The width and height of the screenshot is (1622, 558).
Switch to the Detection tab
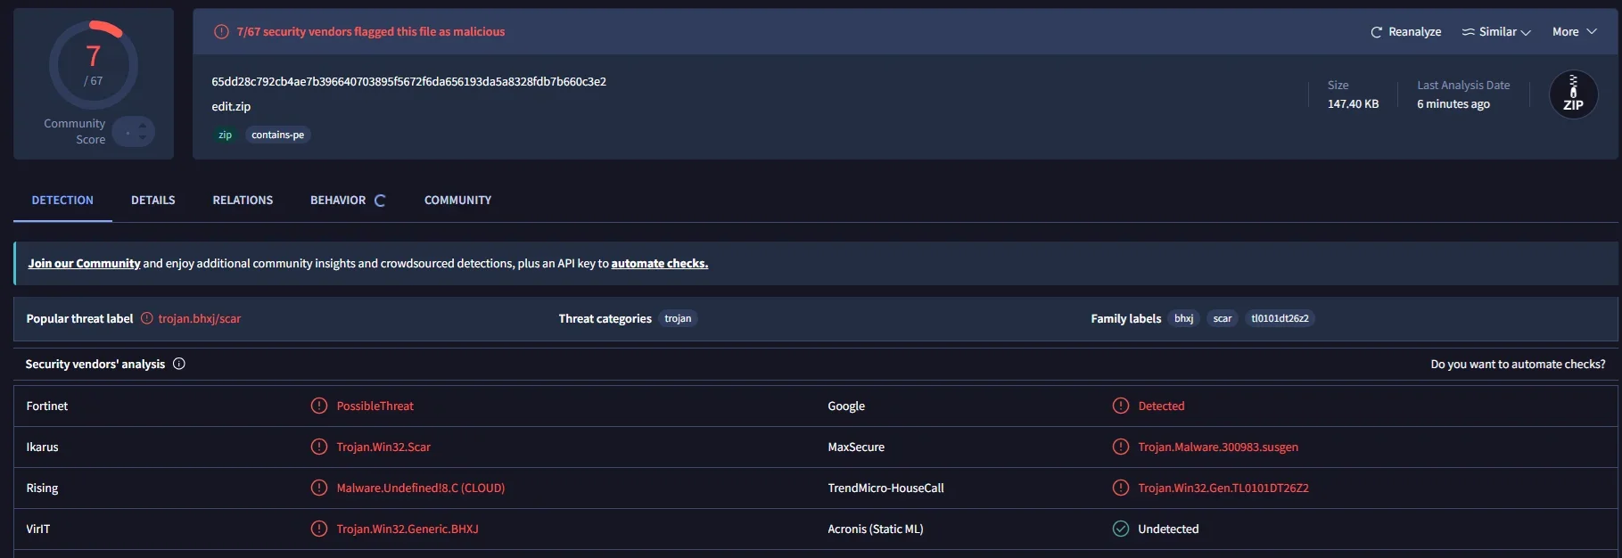coord(62,201)
